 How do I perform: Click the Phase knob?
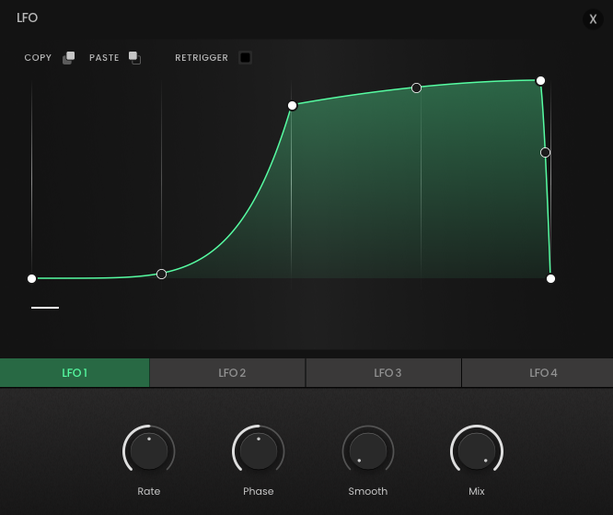(x=259, y=451)
